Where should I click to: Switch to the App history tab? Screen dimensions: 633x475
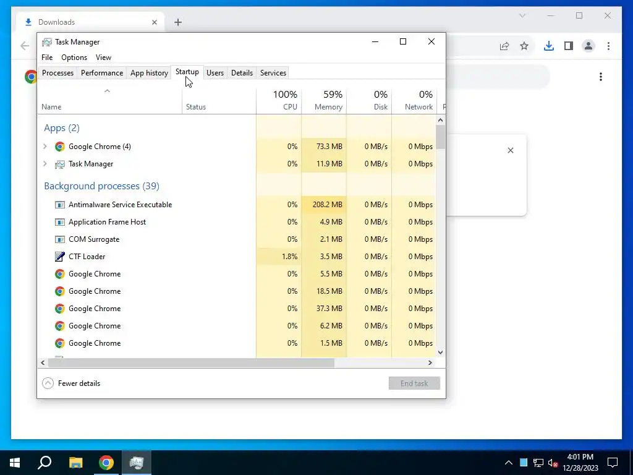[149, 73]
